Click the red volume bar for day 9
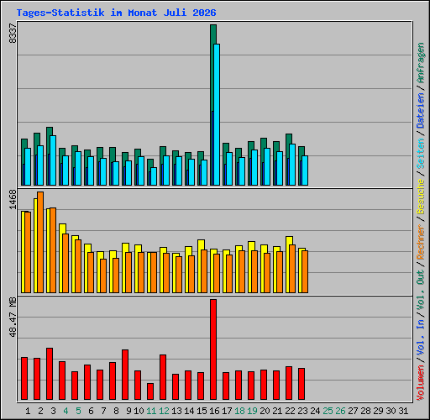Screen dimensions: 430x420 (125, 375)
